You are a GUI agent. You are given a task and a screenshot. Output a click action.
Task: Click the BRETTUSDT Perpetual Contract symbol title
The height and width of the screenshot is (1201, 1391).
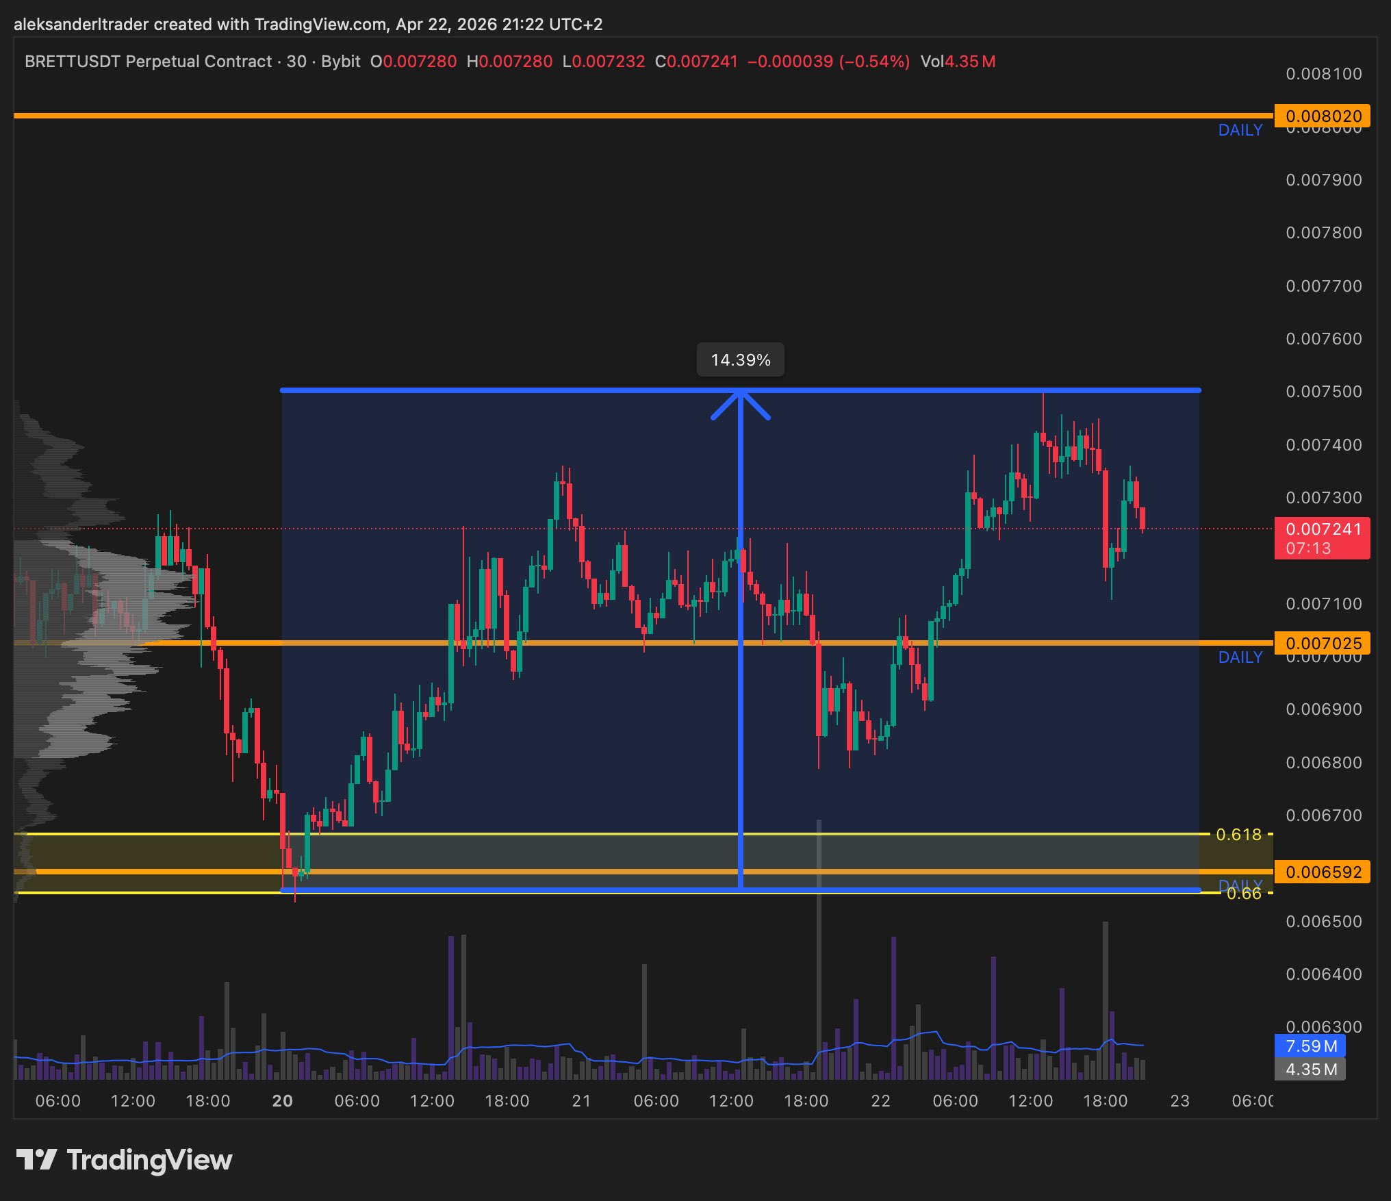tap(148, 62)
